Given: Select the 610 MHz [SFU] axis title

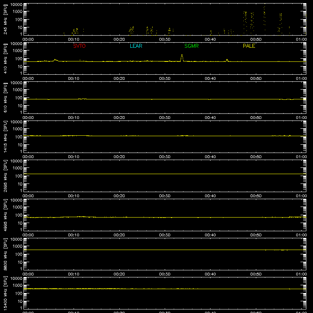Looking at the screenshot, I should 5,97.
